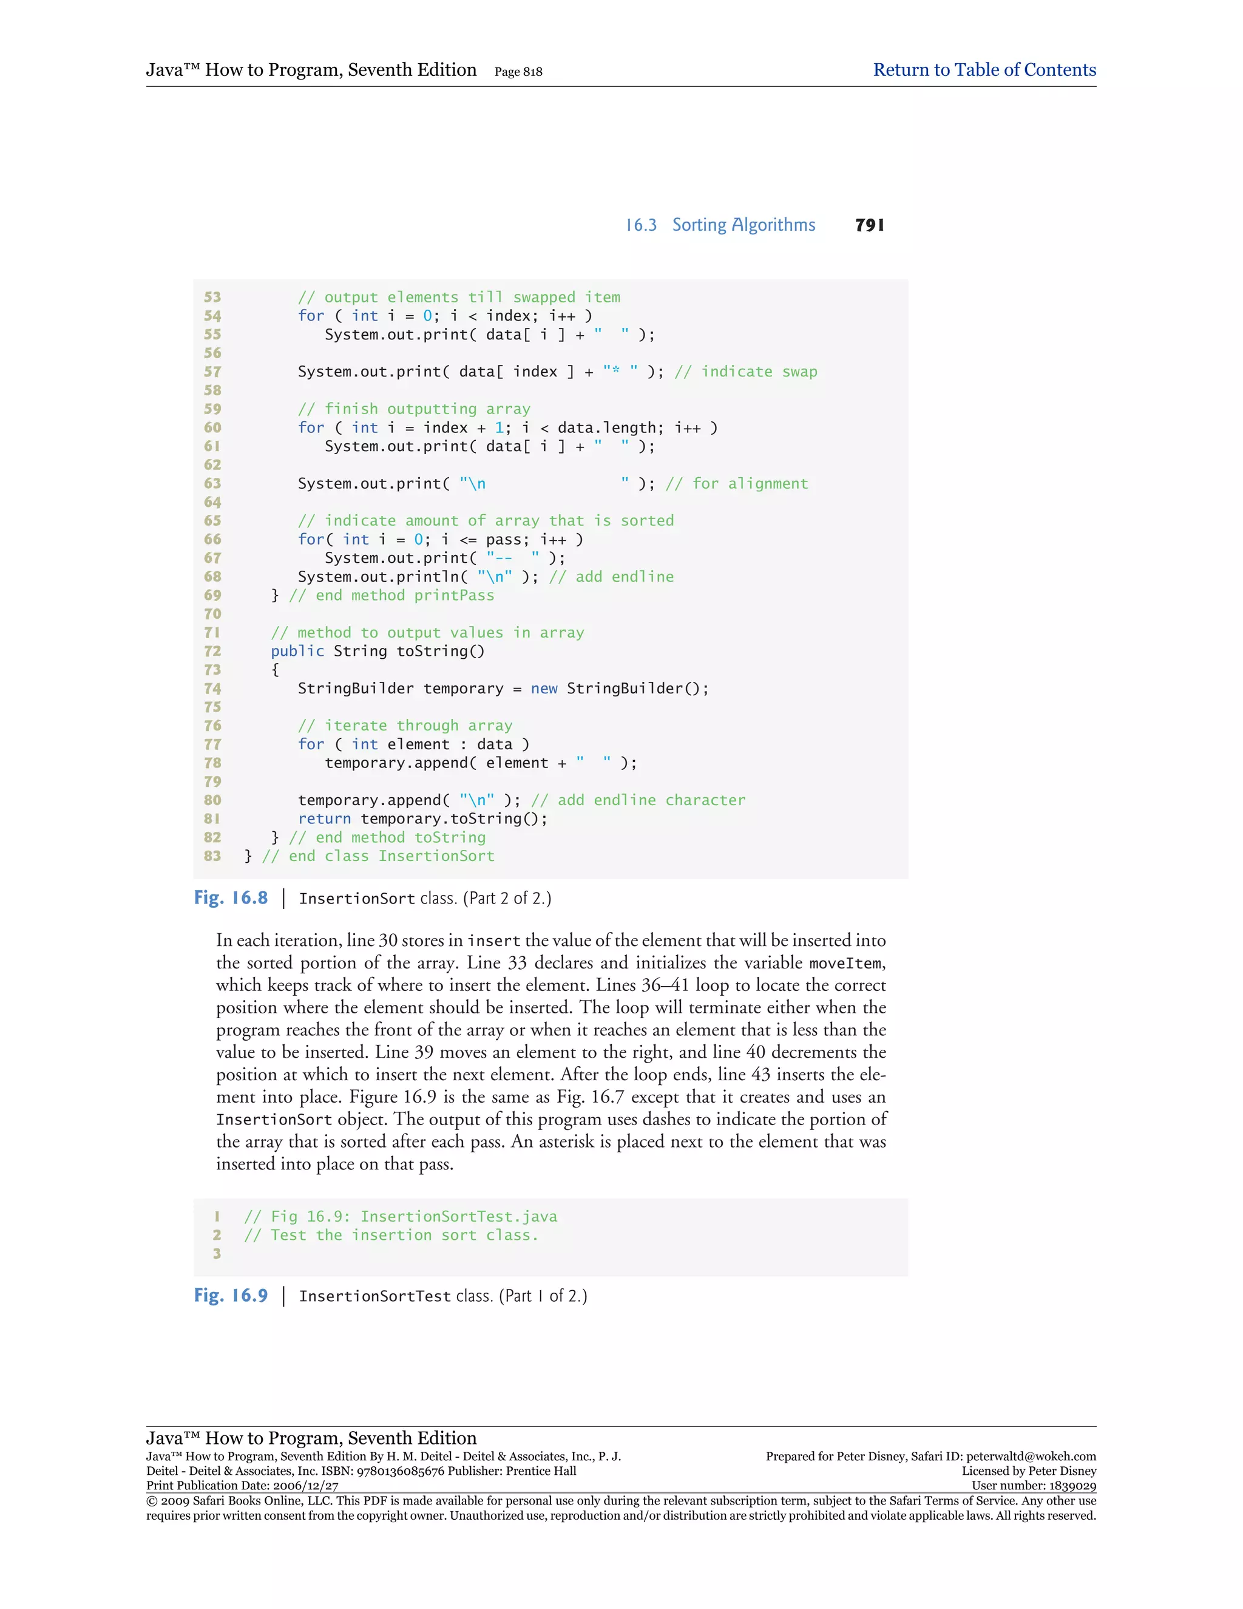Click the footer title Java How to Program

point(311,1438)
